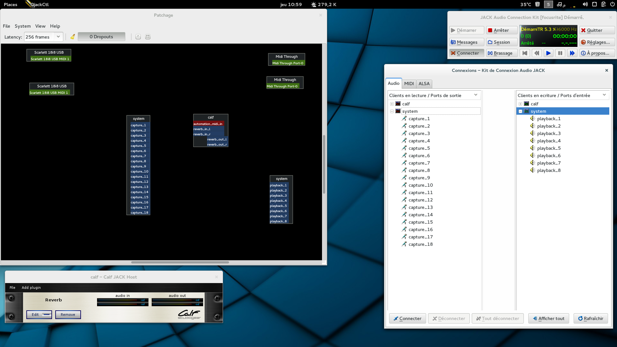Toggle the Reverb Edit button
The height and width of the screenshot is (347, 617).
(39, 315)
